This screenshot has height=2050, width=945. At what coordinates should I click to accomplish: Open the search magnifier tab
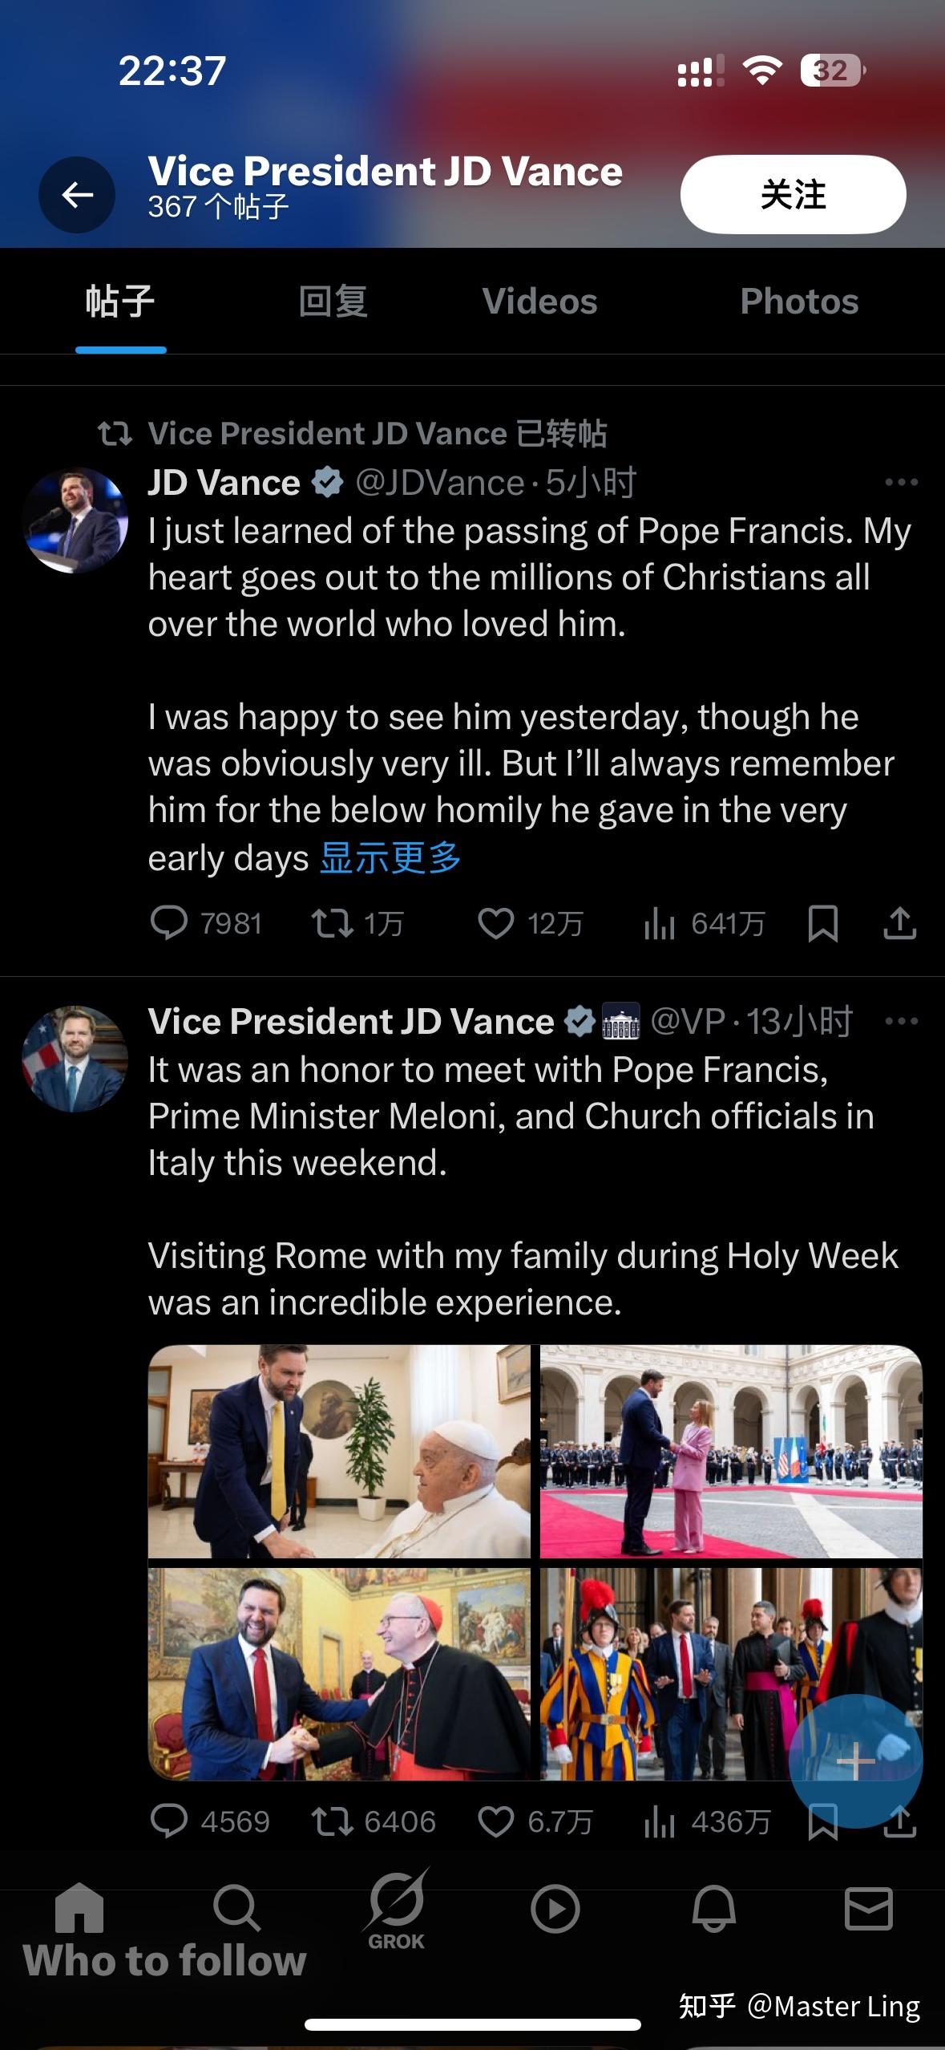point(236,1908)
